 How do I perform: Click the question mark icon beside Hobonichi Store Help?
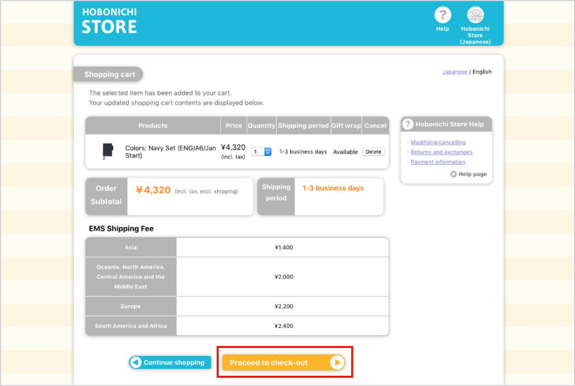[408, 124]
